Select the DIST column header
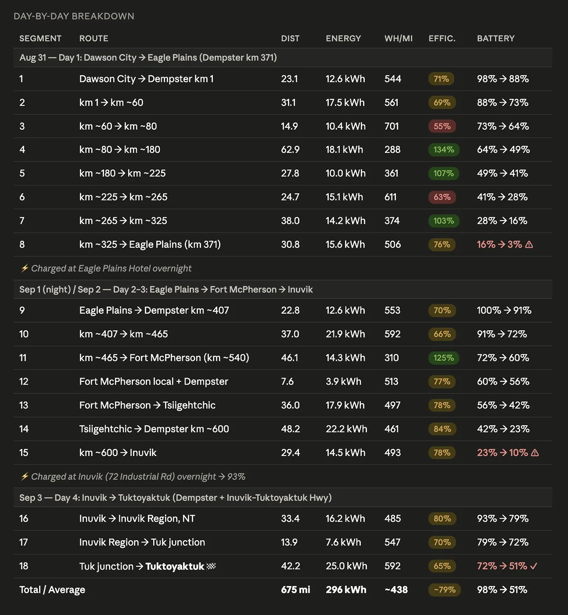Image resolution: width=568 pixels, height=615 pixels. (x=290, y=38)
